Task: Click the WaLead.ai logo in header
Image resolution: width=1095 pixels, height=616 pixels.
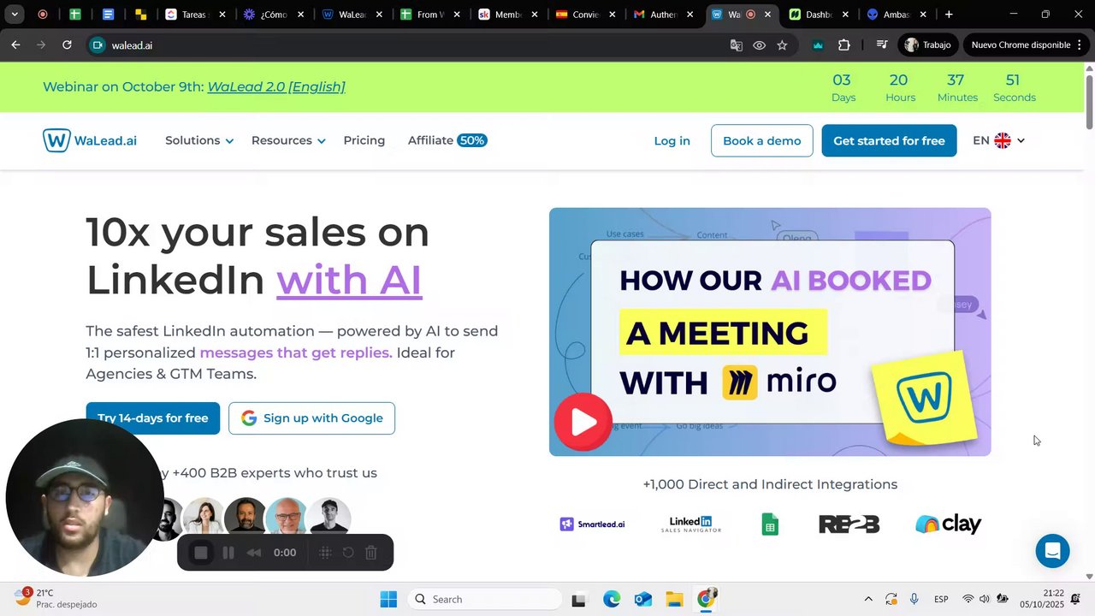Action: [x=90, y=140]
